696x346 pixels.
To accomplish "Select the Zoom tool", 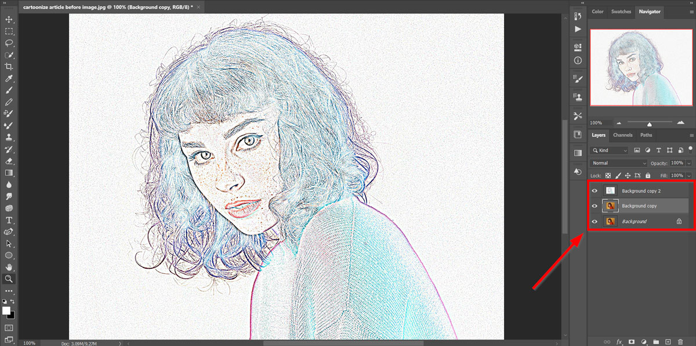I will [8, 279].
